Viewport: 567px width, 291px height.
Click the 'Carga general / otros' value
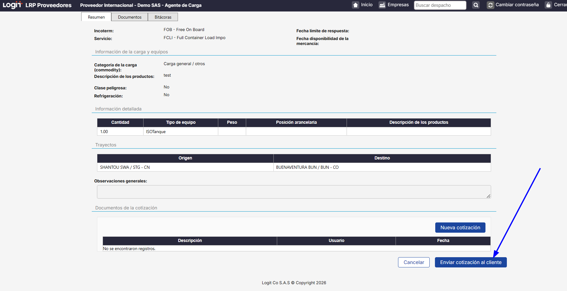pyautogui.click(x=184, y=64)
